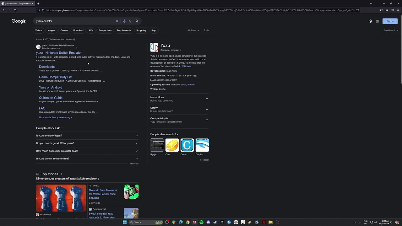
Task: Click the Sign in button
Action: click(390, 21)
